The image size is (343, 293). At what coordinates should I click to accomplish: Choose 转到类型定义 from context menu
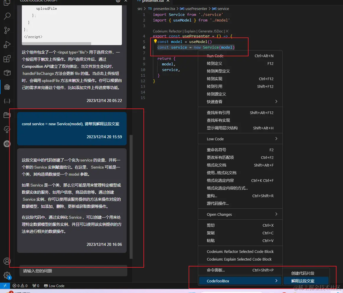click(240, 71)
